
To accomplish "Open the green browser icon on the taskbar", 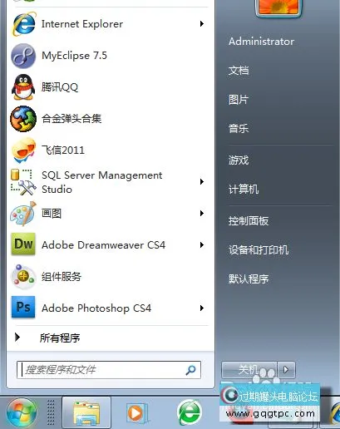I will [x=190, y=412].
